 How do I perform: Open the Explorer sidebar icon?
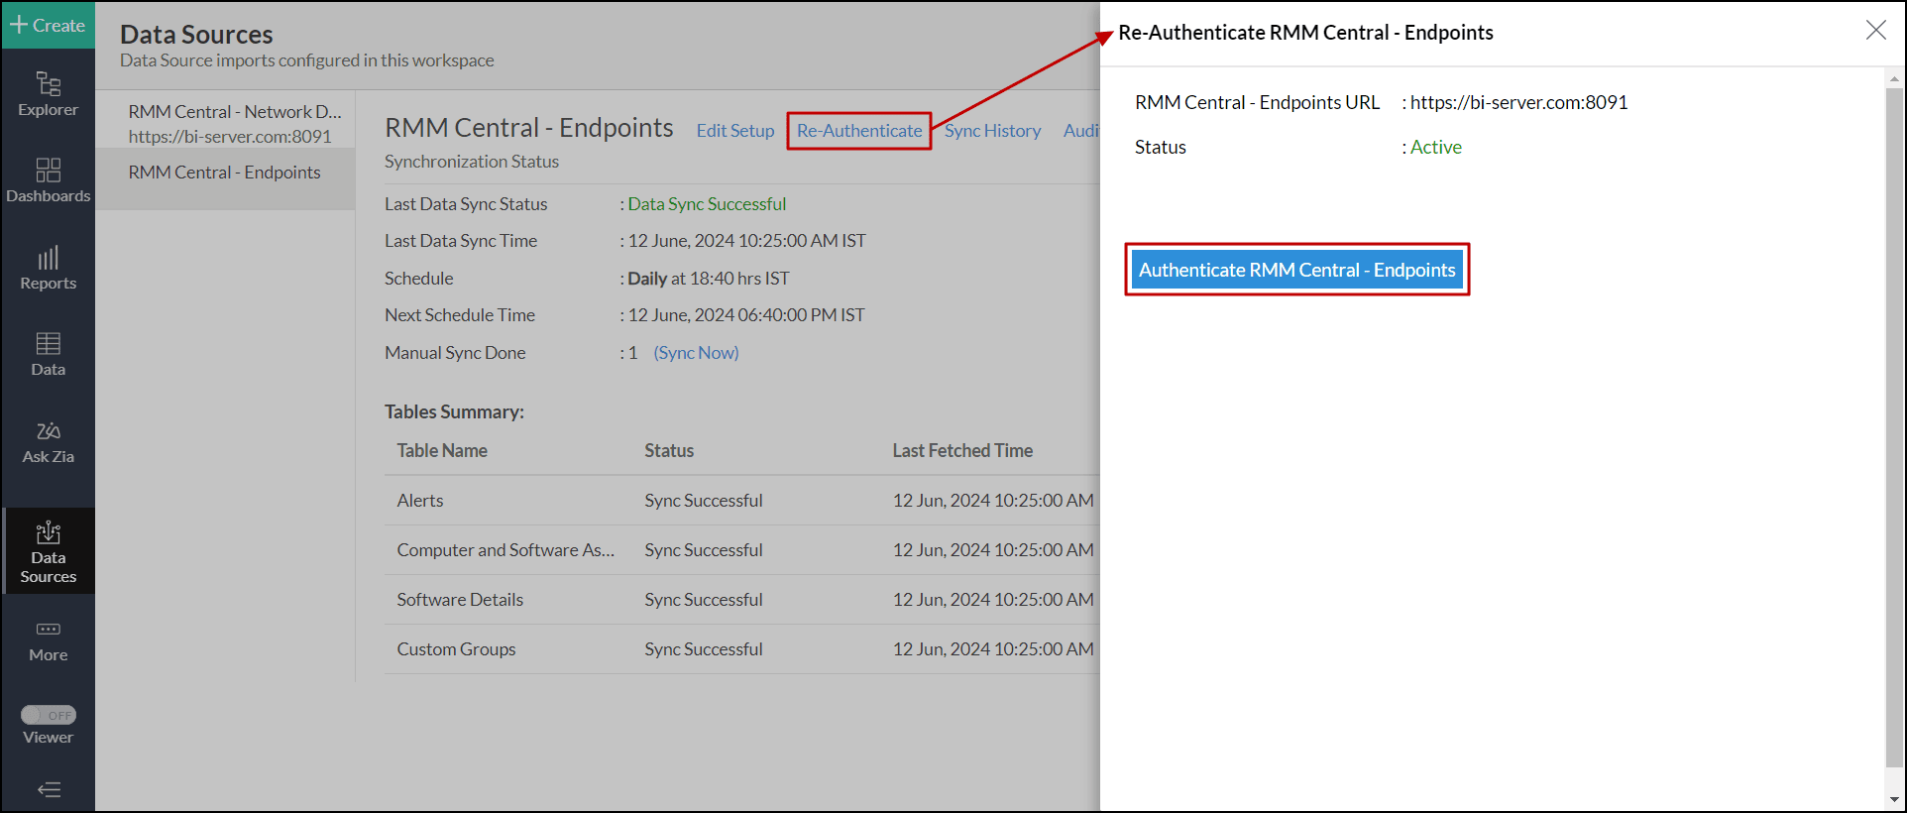tap(48, 94)
